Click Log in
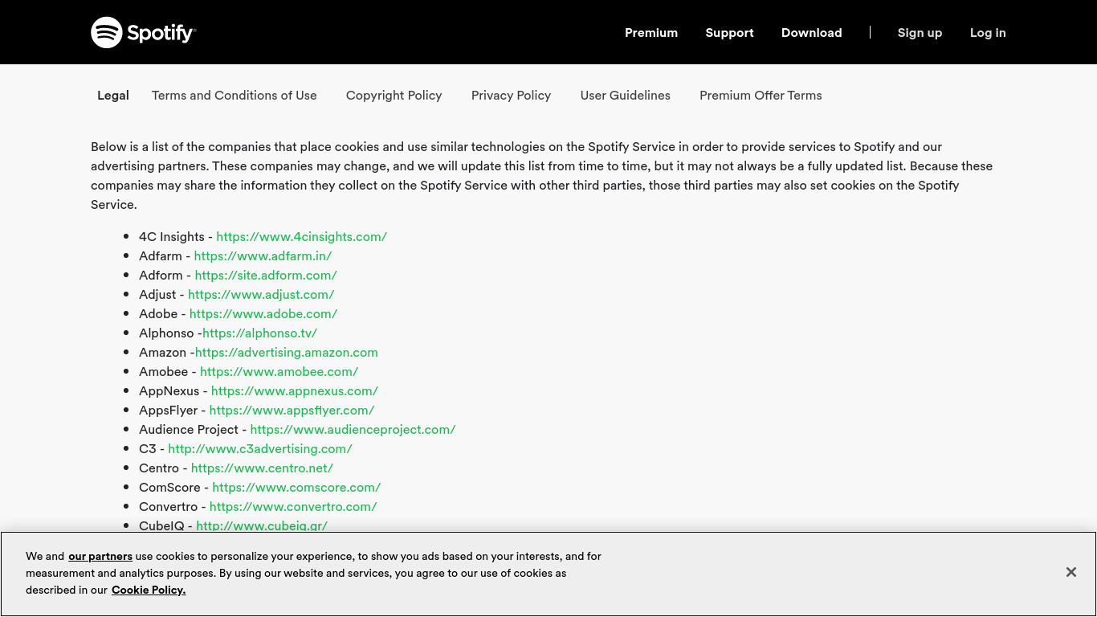1097x617 pixels. pos(988,32)
